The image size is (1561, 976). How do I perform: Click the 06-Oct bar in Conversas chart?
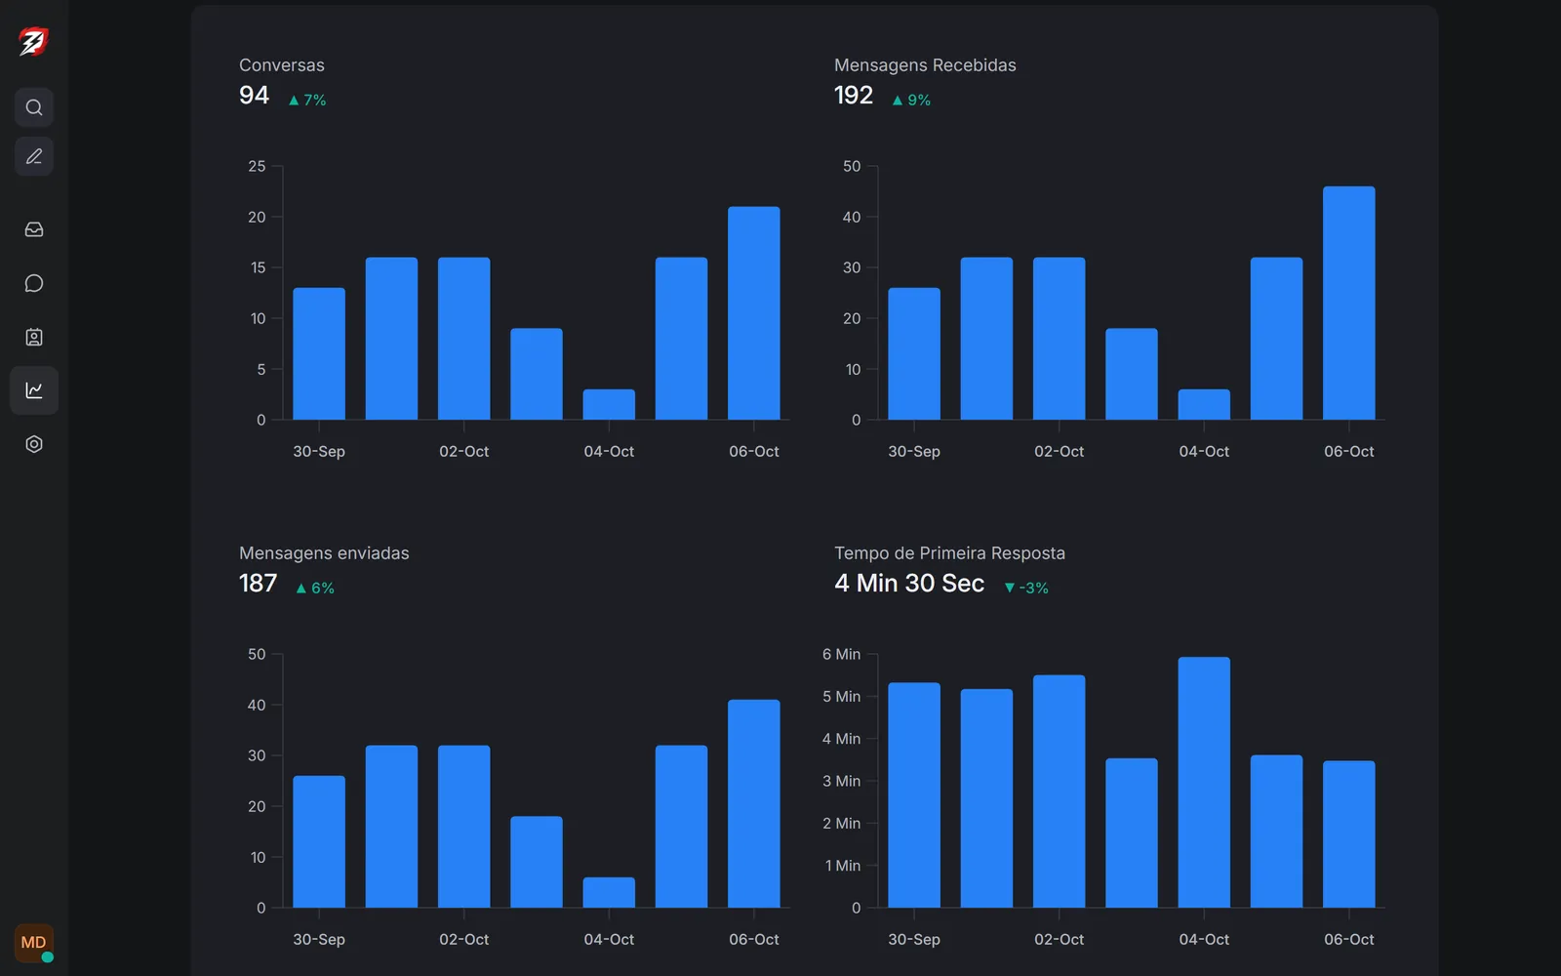(x=754, y=313)
